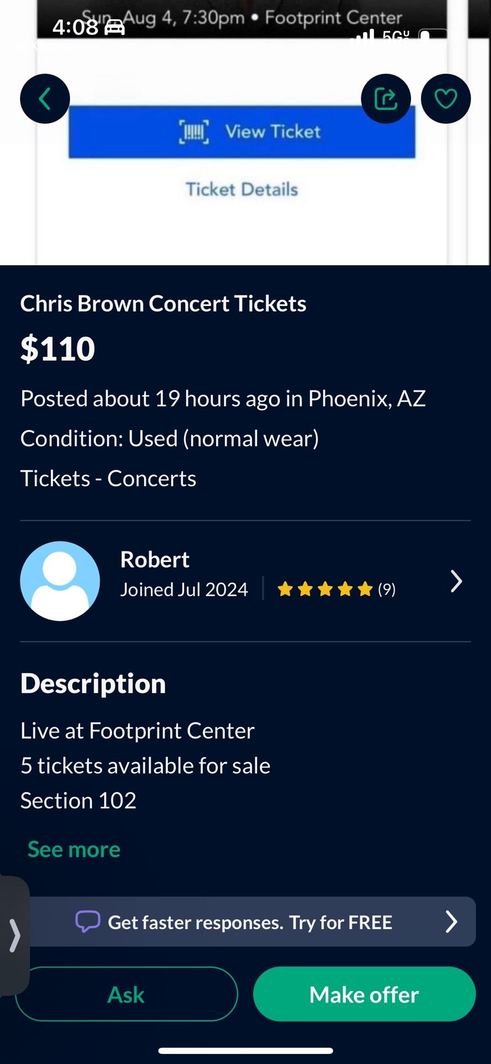Open faster responses promo chevron
The width and height of the screenshot is (491, 1064).
tap(452, 922)
